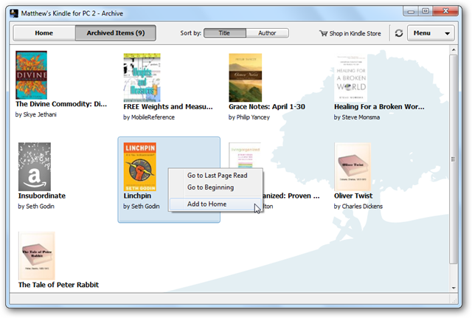Open the Linchpin book cover
This screenshot has width=472, height=318.
(140, 167)
